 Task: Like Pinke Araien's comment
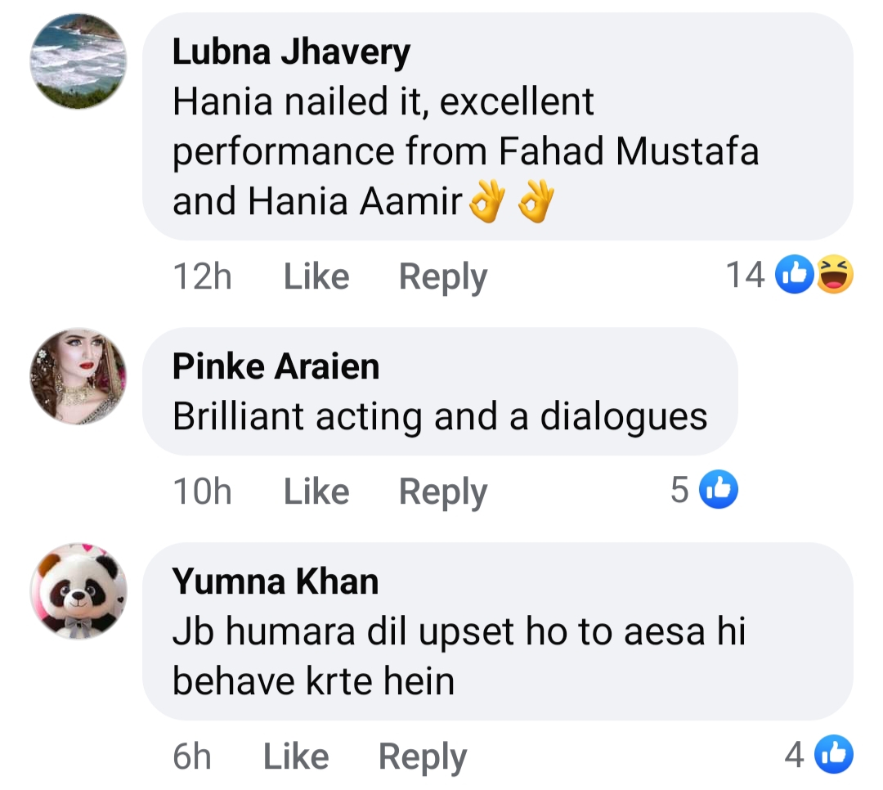[x=316, y=492]
